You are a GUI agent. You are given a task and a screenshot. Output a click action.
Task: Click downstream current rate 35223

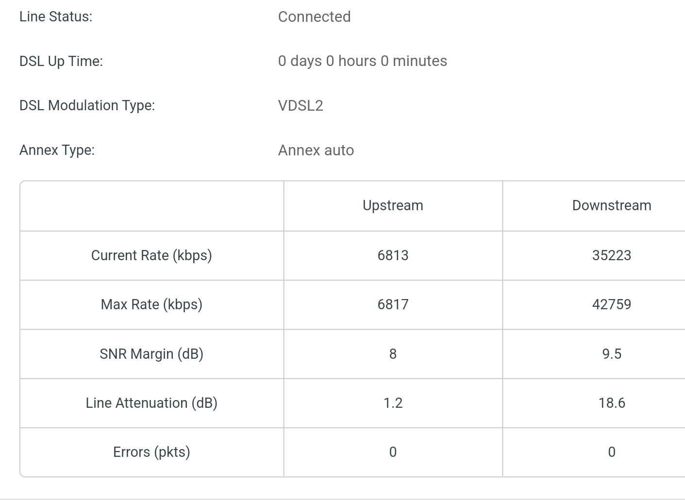point(612,255)
